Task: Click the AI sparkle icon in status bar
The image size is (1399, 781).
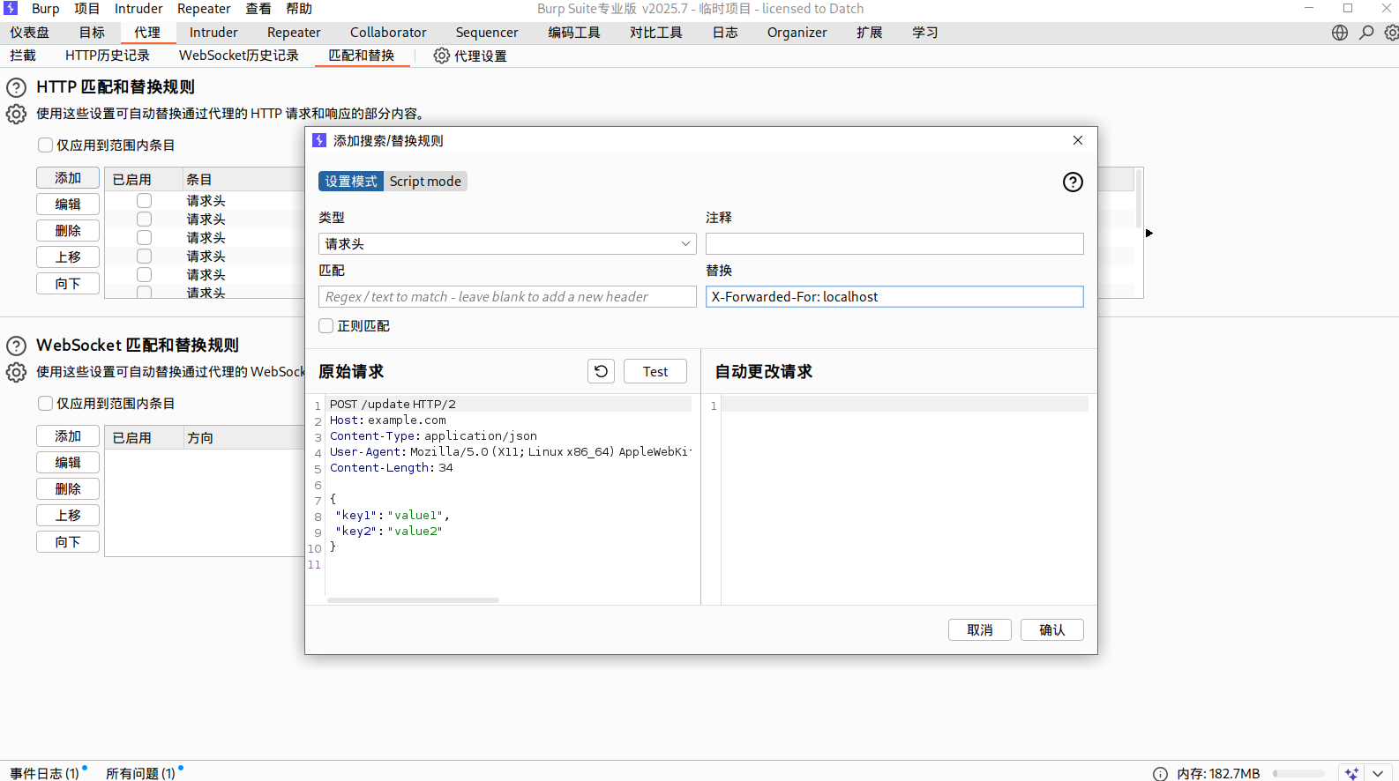Action: 1351,773
